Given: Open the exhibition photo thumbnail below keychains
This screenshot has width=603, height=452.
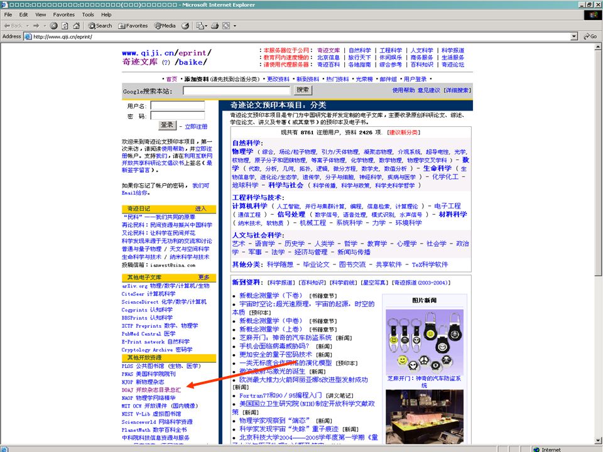Looking at the screenshot, I should point(425,417).
